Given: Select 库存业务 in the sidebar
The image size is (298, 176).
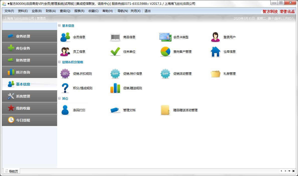Looking at the screenshot, I should [30, 48].
